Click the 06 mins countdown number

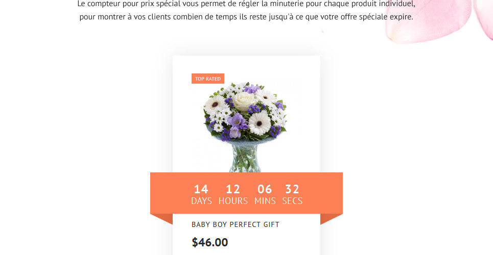(265, 189)
